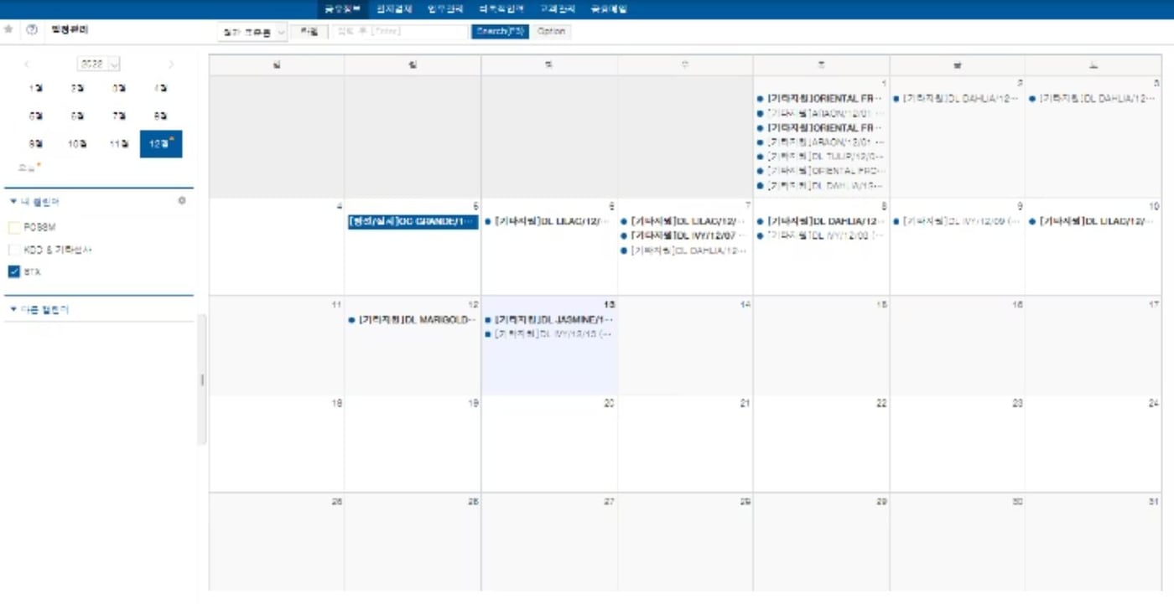Select month 10월 in mini calendar
This screenshot has height=604, width=1174.
[78, 144]
